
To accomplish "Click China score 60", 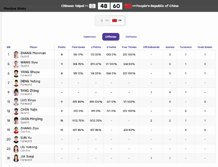I will (x=116, y=6).
